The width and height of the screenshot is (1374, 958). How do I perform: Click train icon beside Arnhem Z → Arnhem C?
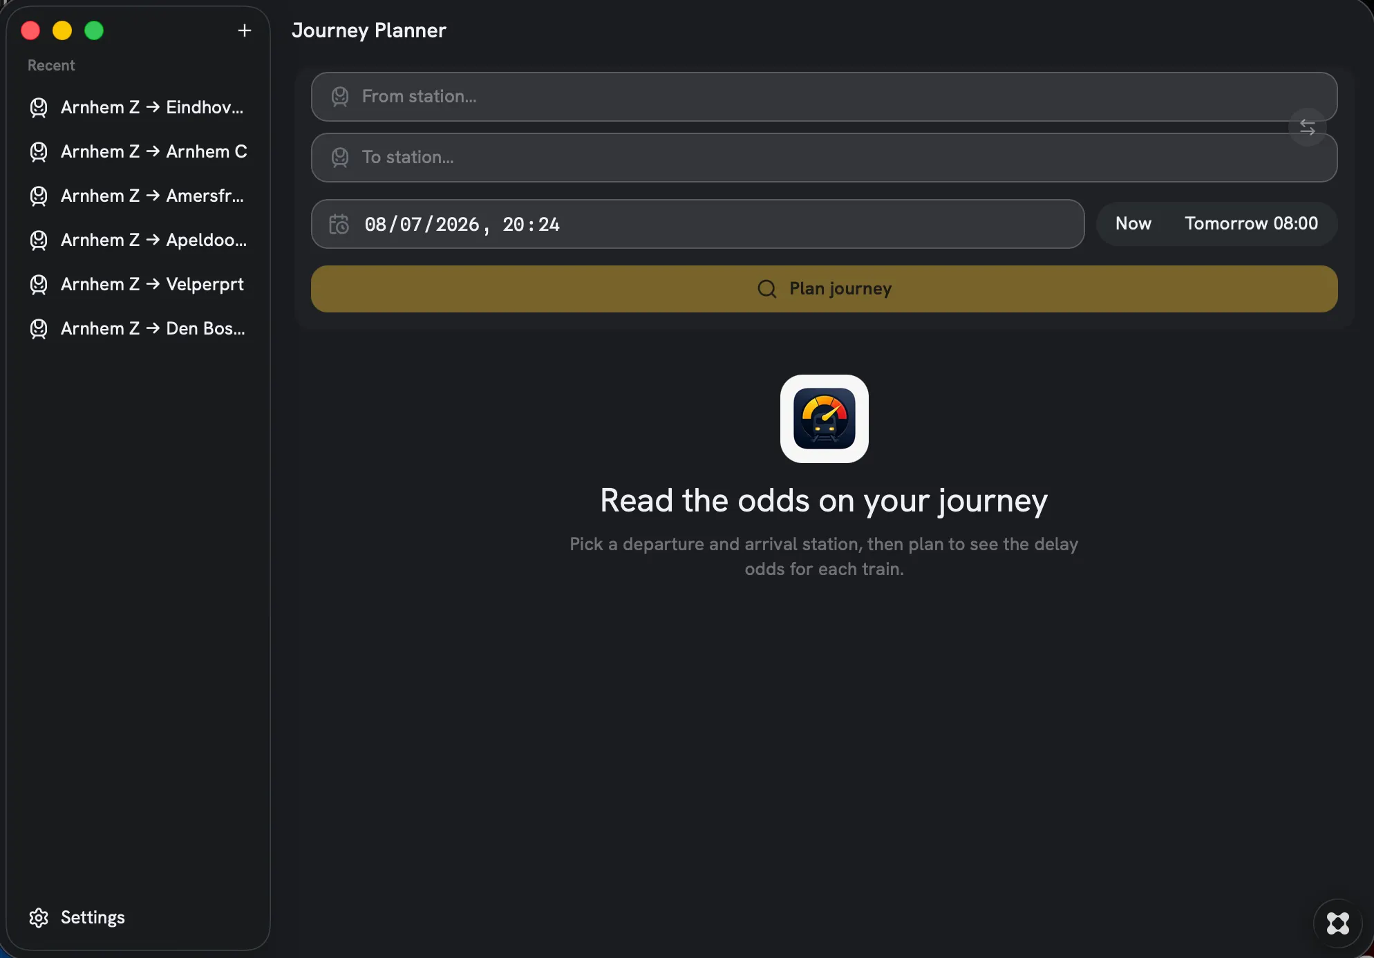click(39, 152)
